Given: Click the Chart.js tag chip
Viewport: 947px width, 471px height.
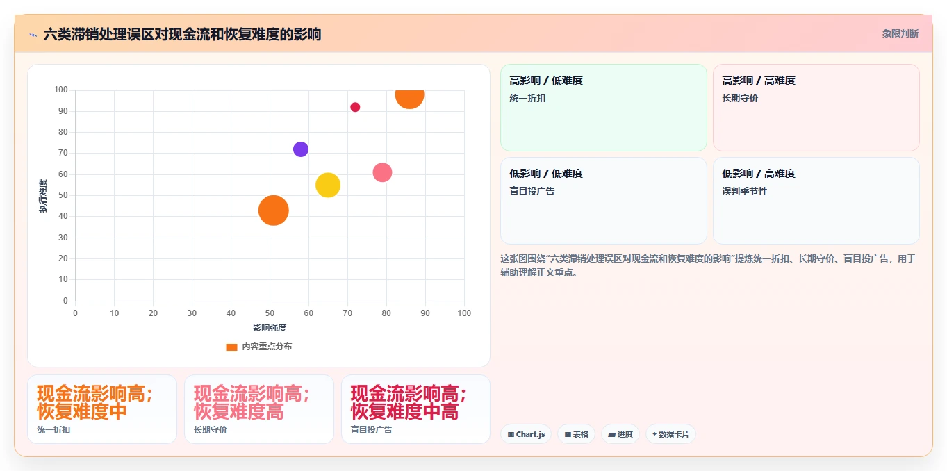Looking at the screenshot, I should point(526,434).
